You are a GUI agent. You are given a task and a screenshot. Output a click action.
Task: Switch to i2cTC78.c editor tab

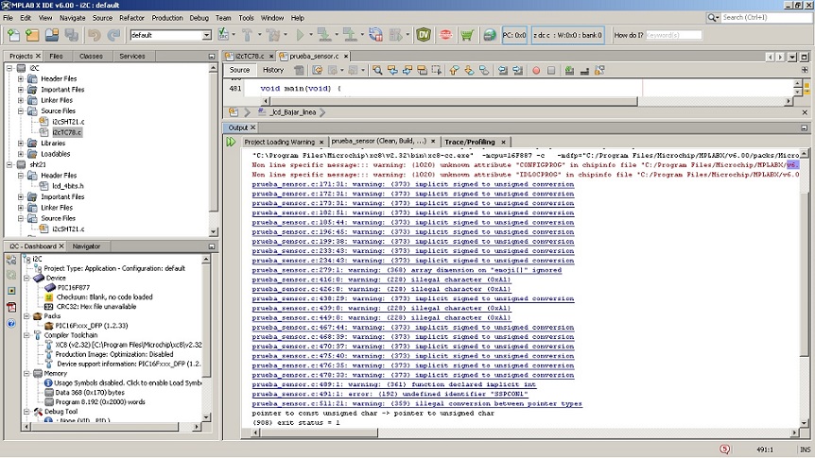pos(250,56)
